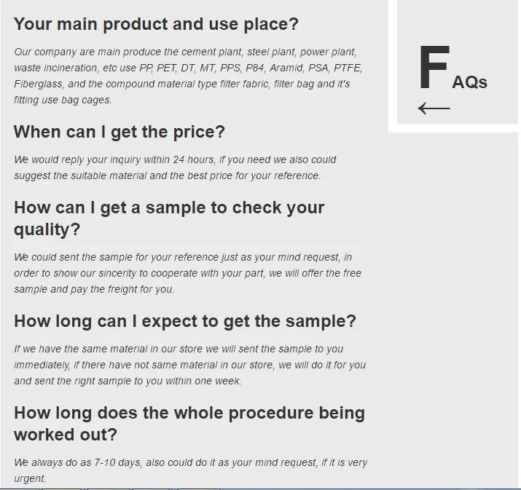This screenshot has height=490, width=521.
Task: Click the answer about replying within 24 hours
Action: pos(175,167)
